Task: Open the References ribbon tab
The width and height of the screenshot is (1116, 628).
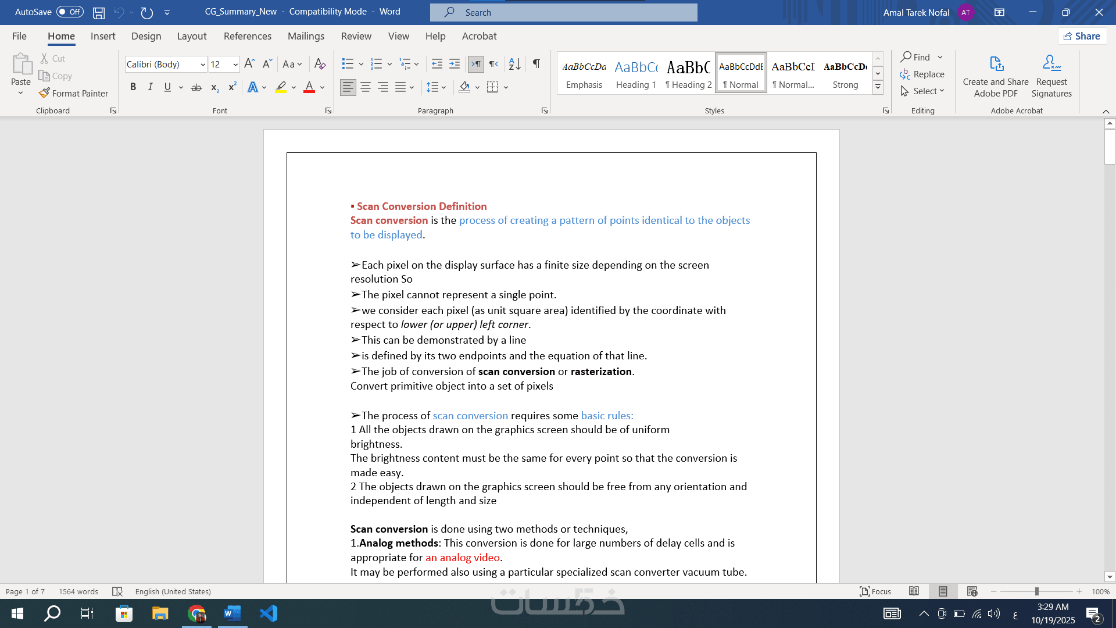Action: click(247, 36)
